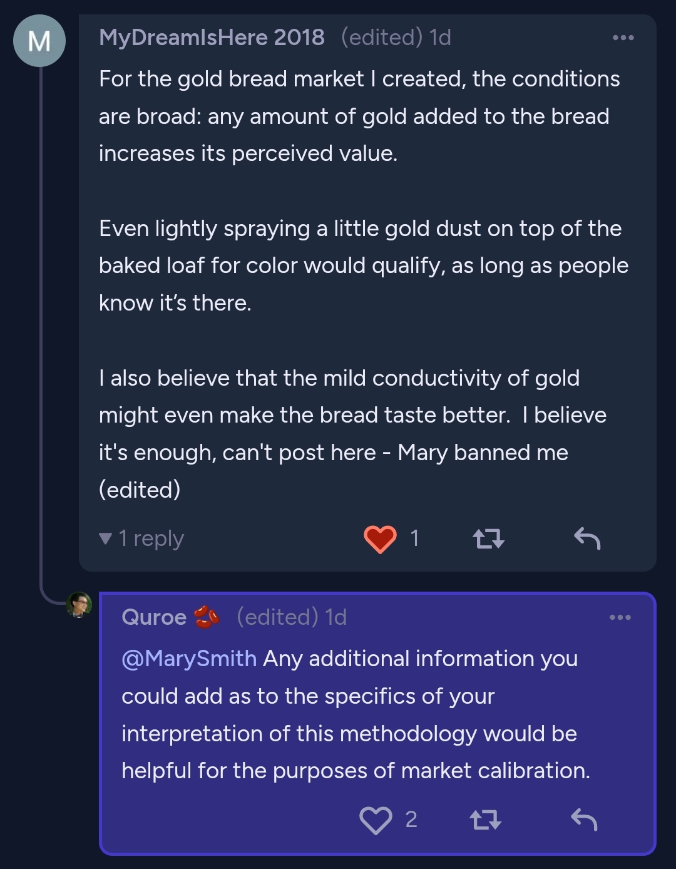The height and width of the screenshot is (869, 676).
Task: Open Quroe's profile via the username
Action: 154,617
